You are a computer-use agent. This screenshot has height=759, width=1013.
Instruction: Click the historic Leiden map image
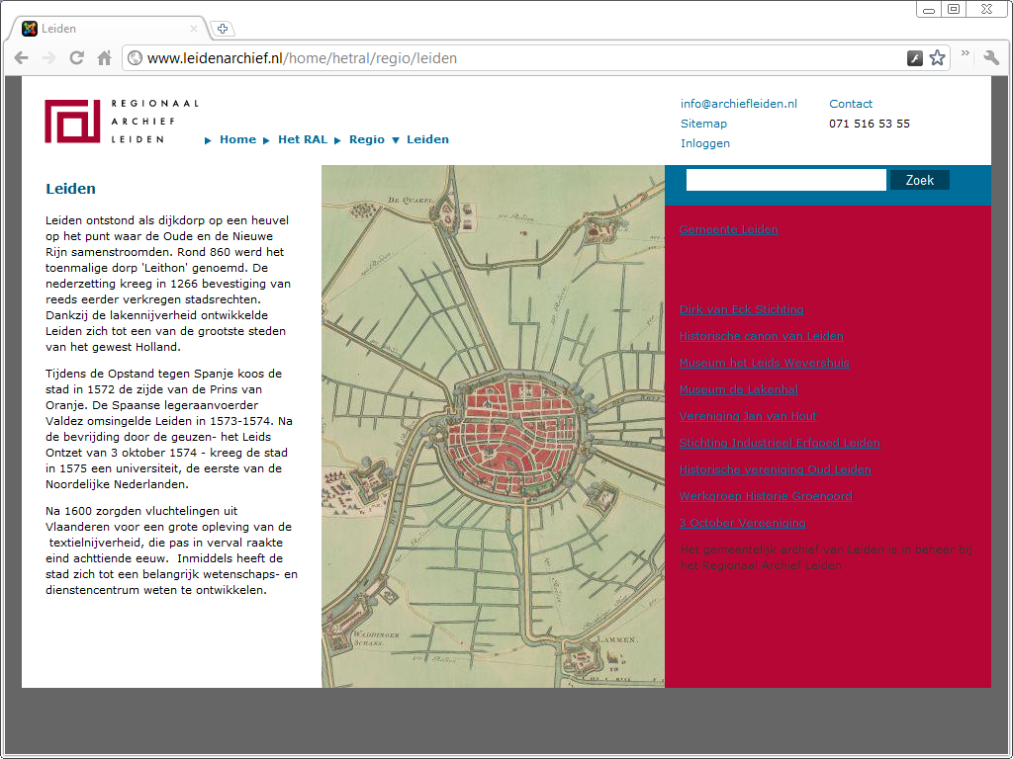[x=493, y=426]
